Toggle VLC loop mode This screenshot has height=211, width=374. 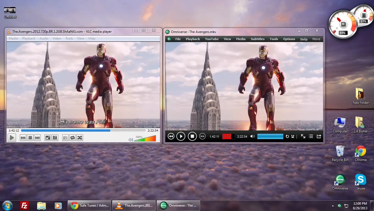[73, 138]
